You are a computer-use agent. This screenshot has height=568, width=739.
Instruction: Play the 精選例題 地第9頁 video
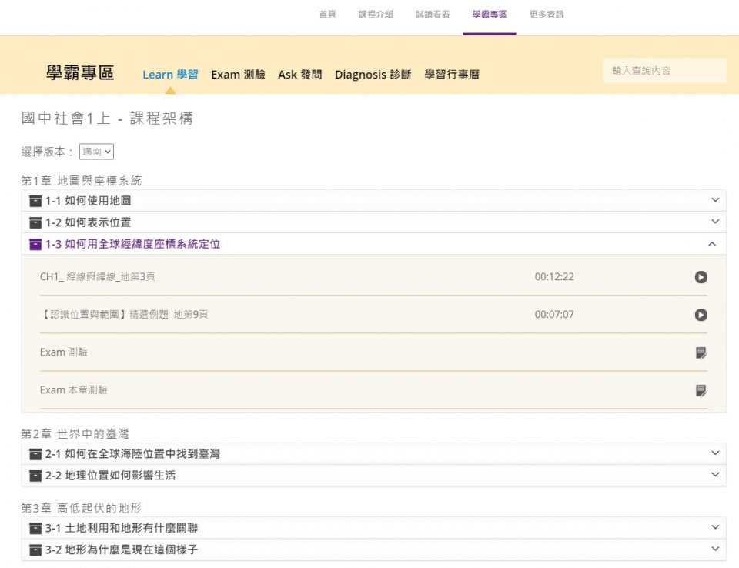click(x=701, y=315)
